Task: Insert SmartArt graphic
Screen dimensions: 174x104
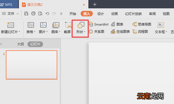Action: click(99, 24)
